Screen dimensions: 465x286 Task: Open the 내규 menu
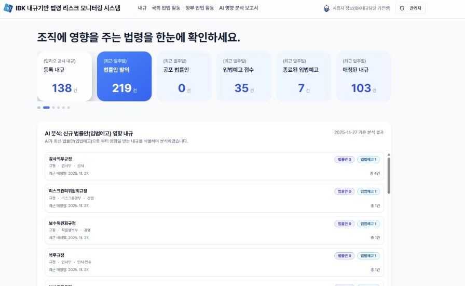pos(142,8)
